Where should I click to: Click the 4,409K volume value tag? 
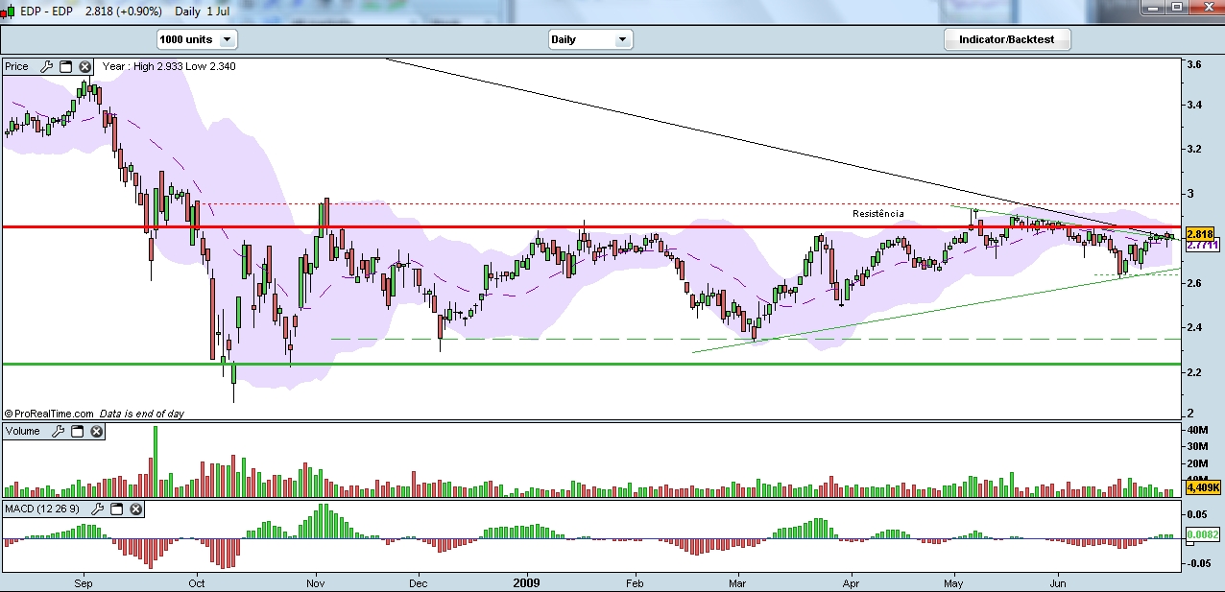click(1201, 488)
